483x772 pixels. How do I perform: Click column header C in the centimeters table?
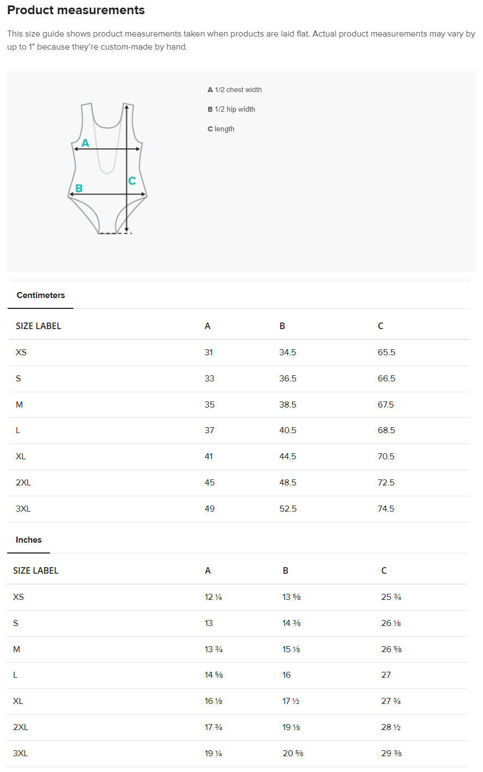point(381,326)
